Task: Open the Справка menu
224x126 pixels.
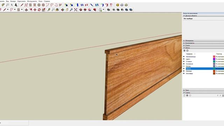Action: [x=47, y=1]
